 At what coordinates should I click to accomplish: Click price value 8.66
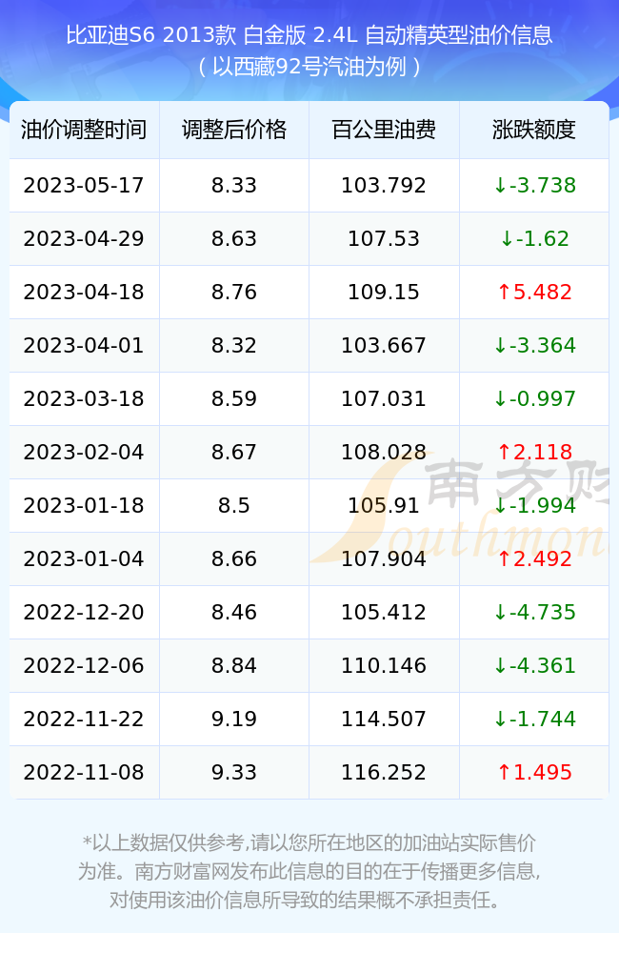pos(234,559)
